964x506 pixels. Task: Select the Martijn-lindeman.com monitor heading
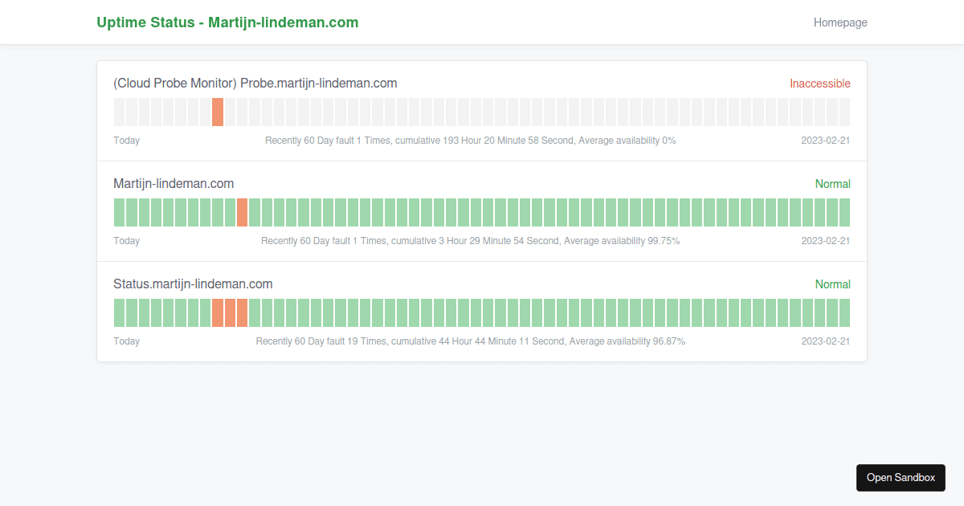click(x=174, y=183)
